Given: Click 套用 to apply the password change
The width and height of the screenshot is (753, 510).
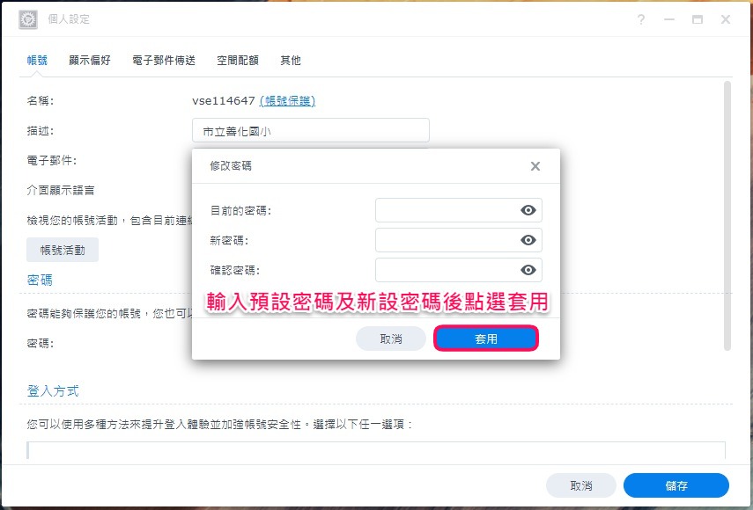Looking at the screenshot, I should pyautogui.click(x=486, y=339).
